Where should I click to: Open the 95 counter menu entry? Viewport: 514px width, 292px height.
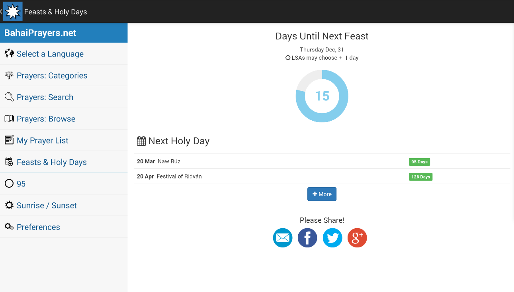click(x=21, y=184)
